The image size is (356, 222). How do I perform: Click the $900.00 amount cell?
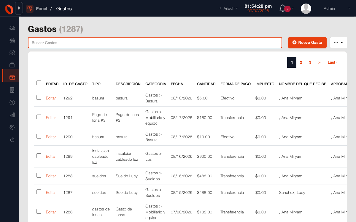click(205, 156)
